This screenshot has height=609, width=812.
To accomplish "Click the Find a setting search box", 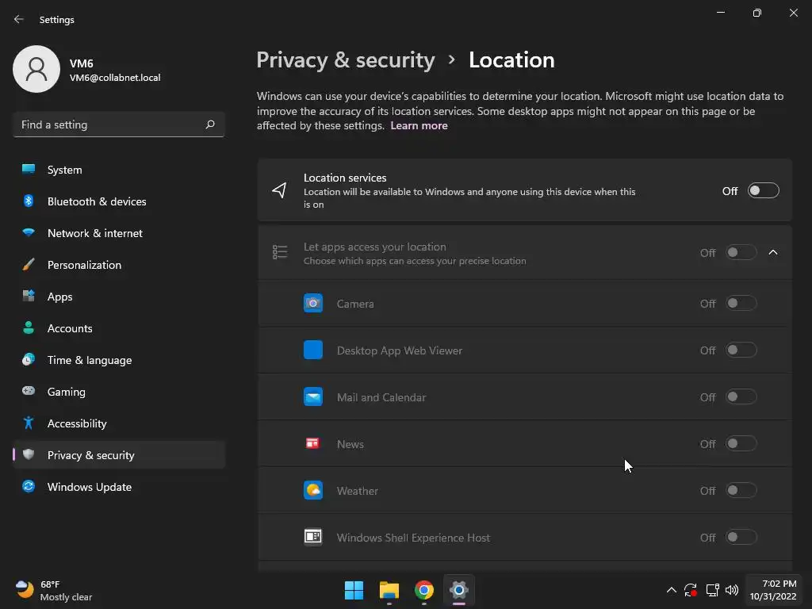I will (x=119, y=124).
